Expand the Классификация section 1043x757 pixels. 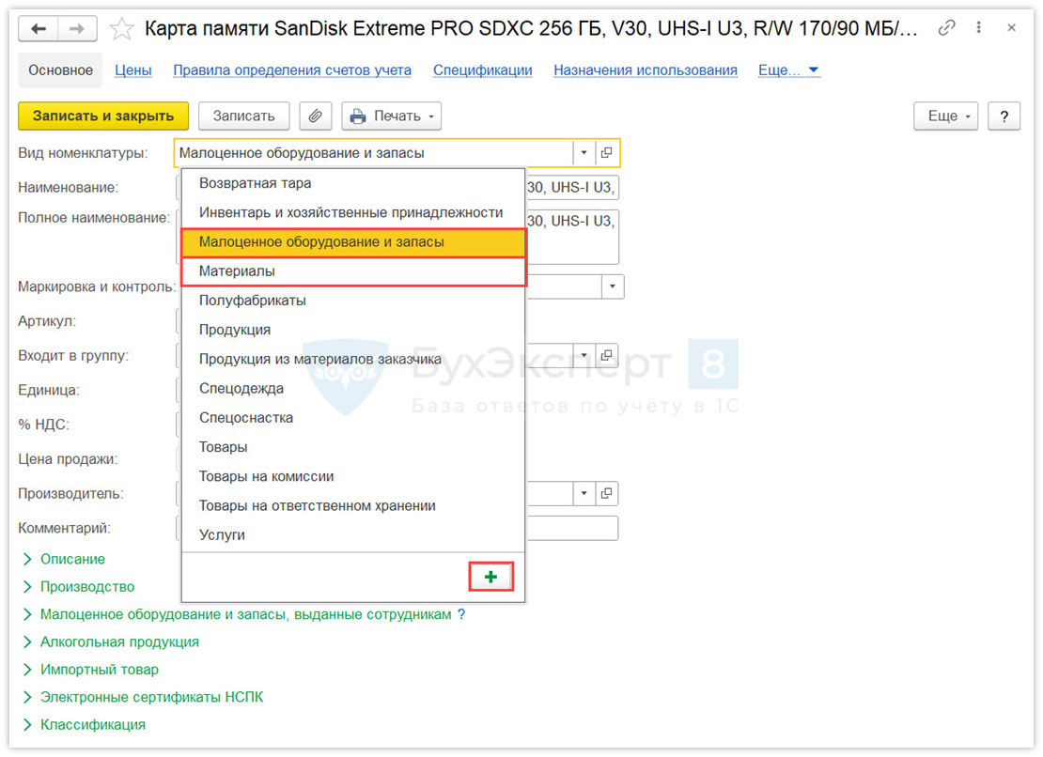pos(85,724)
